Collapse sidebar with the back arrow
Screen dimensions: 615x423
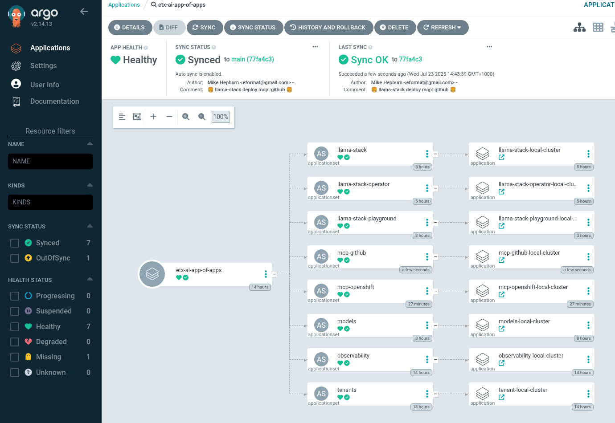(x=84, y=12)
